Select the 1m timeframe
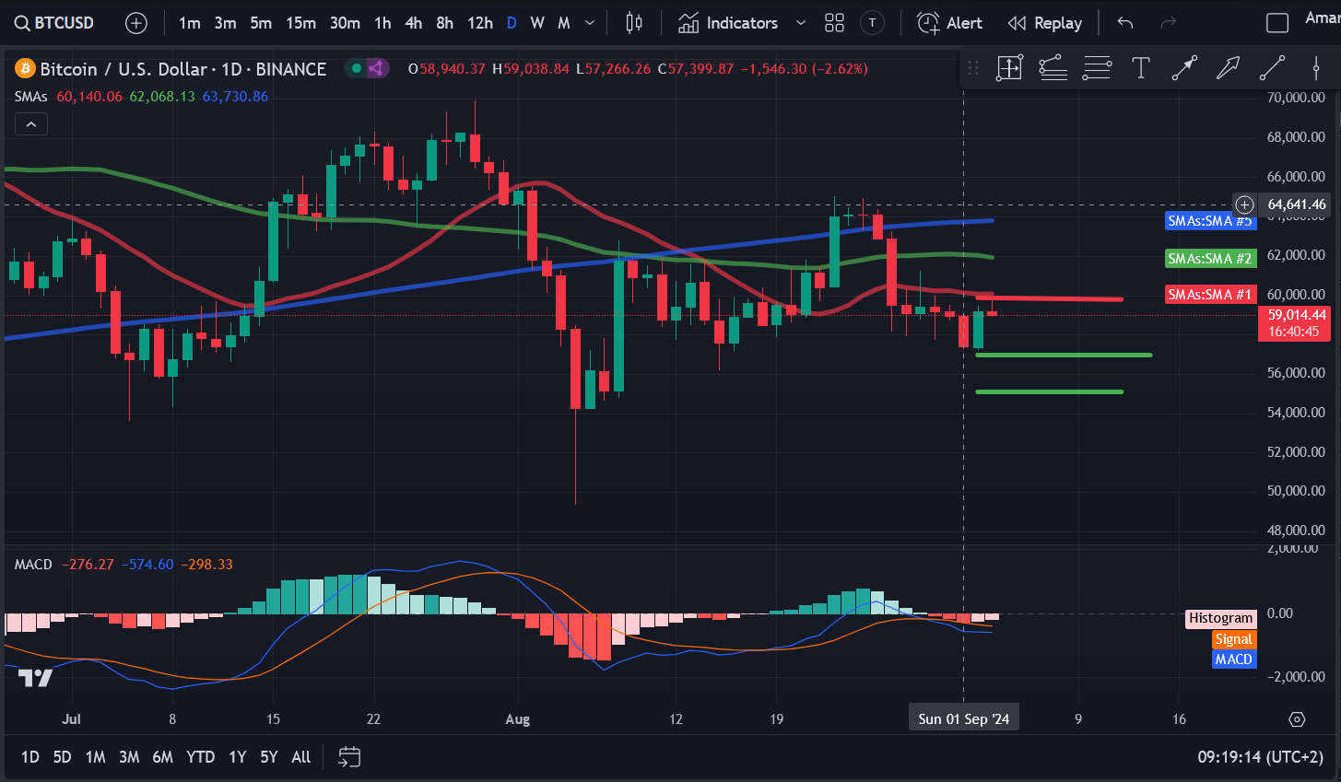The image size is (1341, 782). coord(190,23)
